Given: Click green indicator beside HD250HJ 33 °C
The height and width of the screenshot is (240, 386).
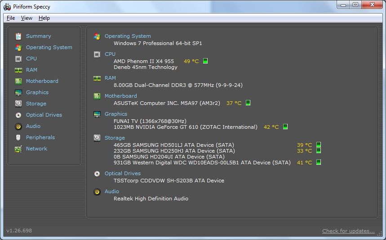Looking at the screenshot, I should coord(319,150).
